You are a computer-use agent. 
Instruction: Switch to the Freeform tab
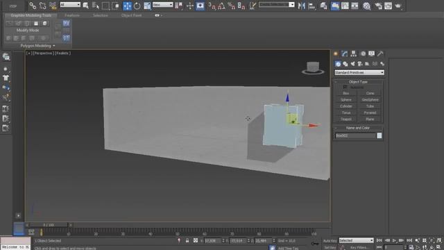pyautogui.click(x=72, y=15)
